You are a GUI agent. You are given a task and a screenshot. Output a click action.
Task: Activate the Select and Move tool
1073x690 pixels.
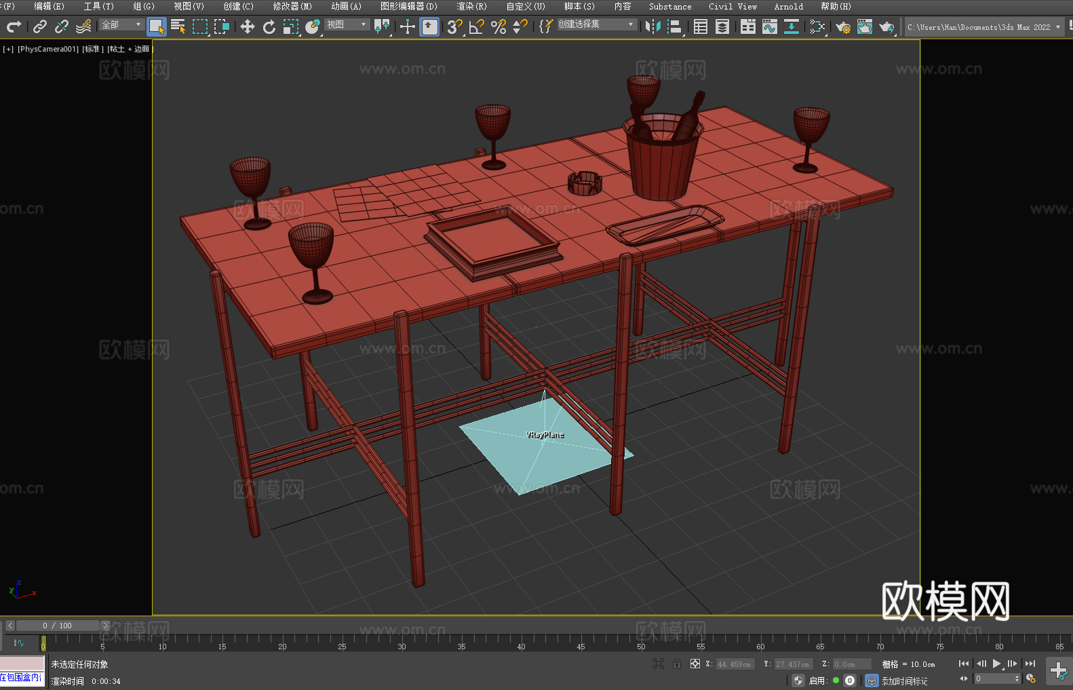pyautogui.click(x=248, y=26)
